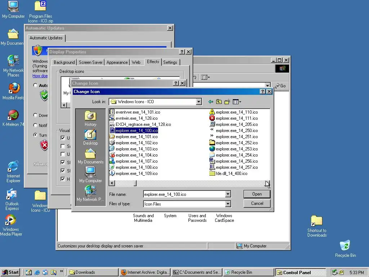Select the Notify radio option in Automatic Updates
Viewport: 369px width, 277px height.
coord(35,125)
